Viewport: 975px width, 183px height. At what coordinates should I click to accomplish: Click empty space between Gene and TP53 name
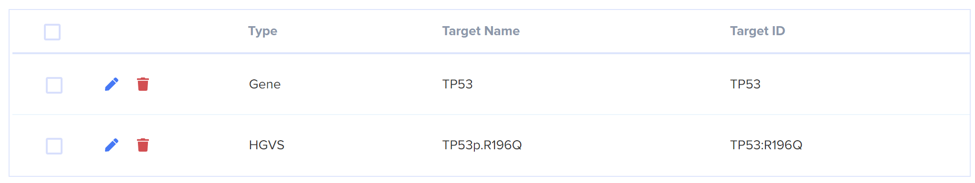[x=361, y=84]
